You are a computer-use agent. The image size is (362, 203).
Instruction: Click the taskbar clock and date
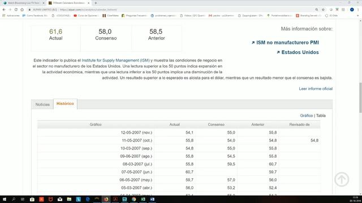pyautogui.click(x=355, y=199)
